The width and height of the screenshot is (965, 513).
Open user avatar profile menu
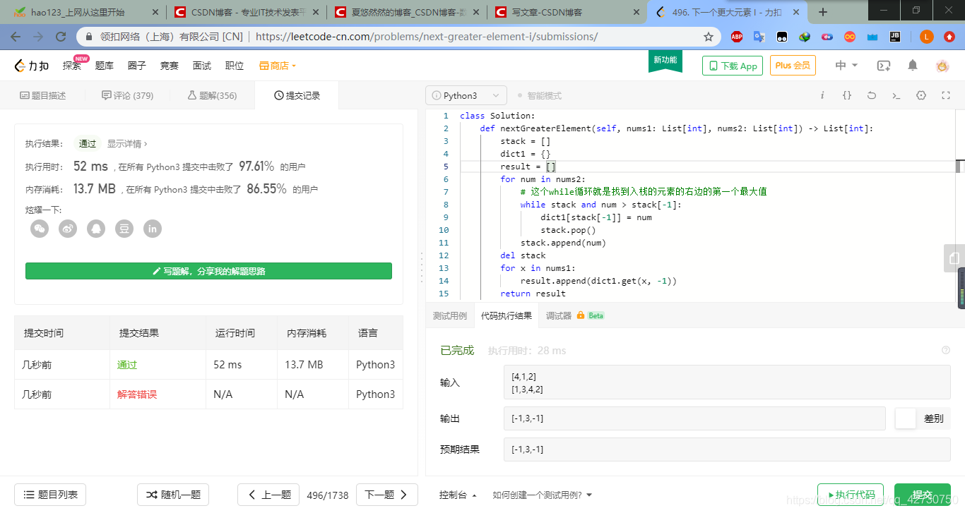point(942,66)
